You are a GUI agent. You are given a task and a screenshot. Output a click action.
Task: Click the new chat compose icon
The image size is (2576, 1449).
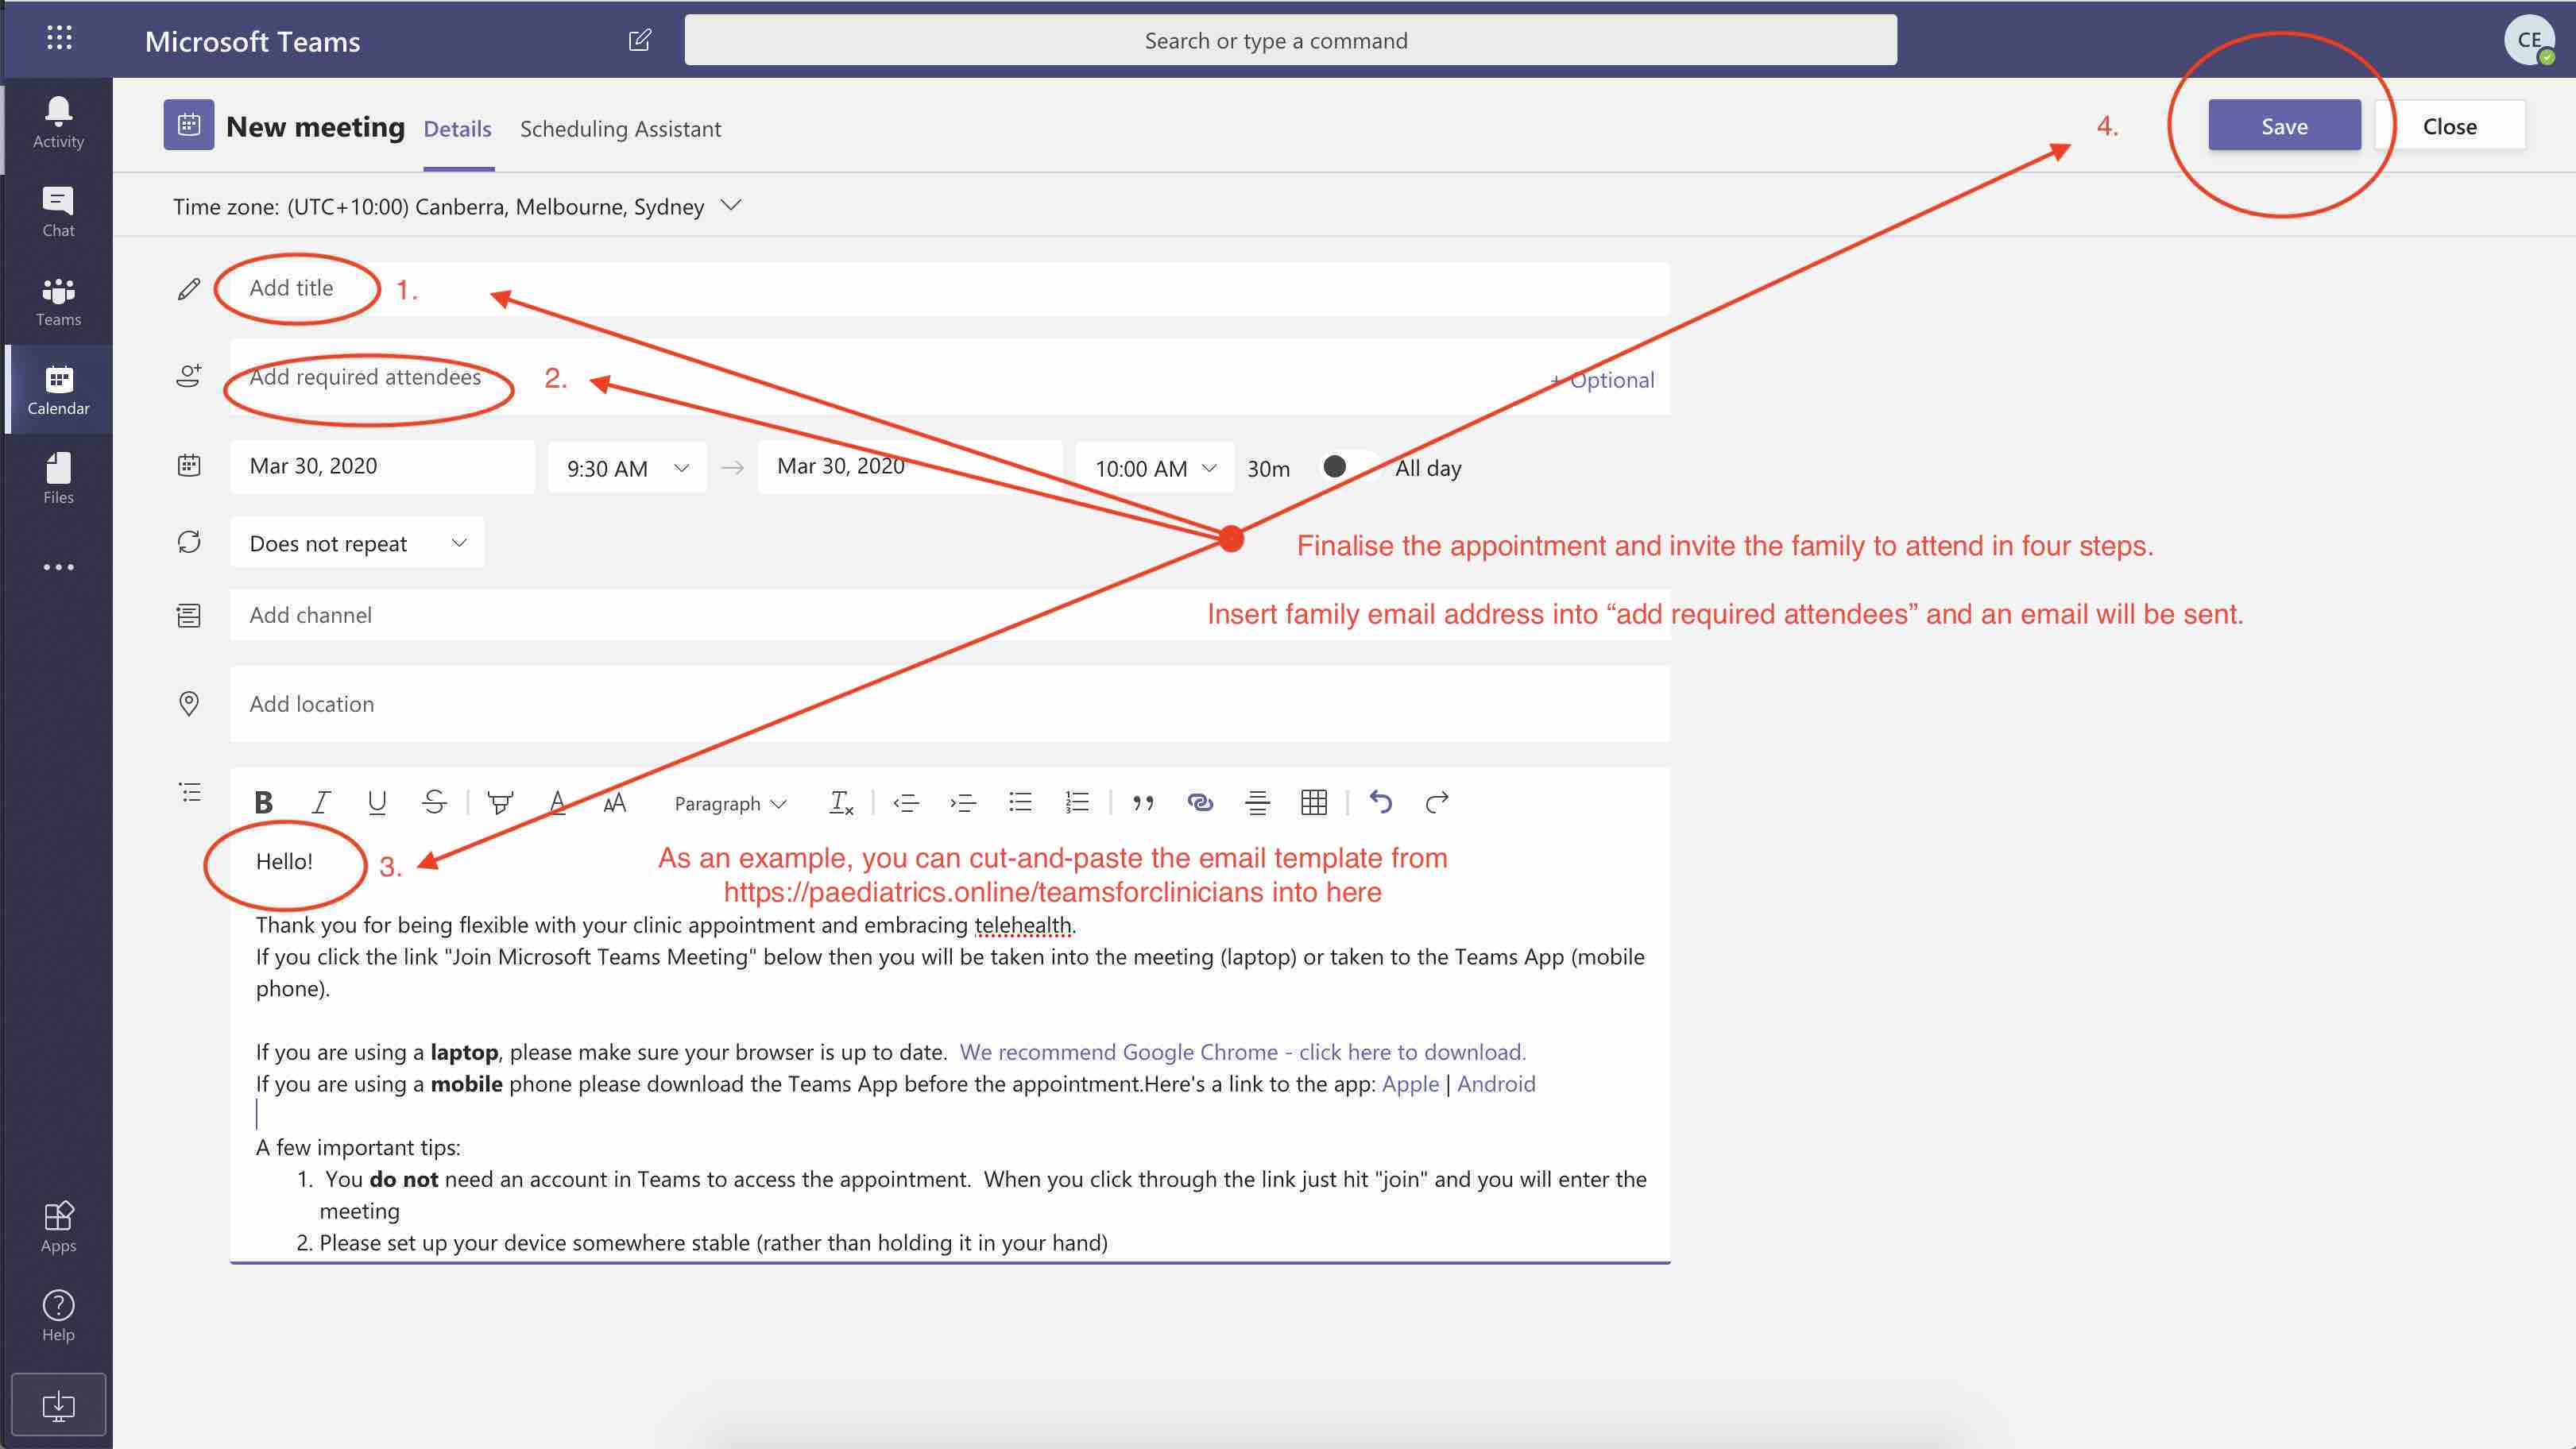(x=640, y=40)
